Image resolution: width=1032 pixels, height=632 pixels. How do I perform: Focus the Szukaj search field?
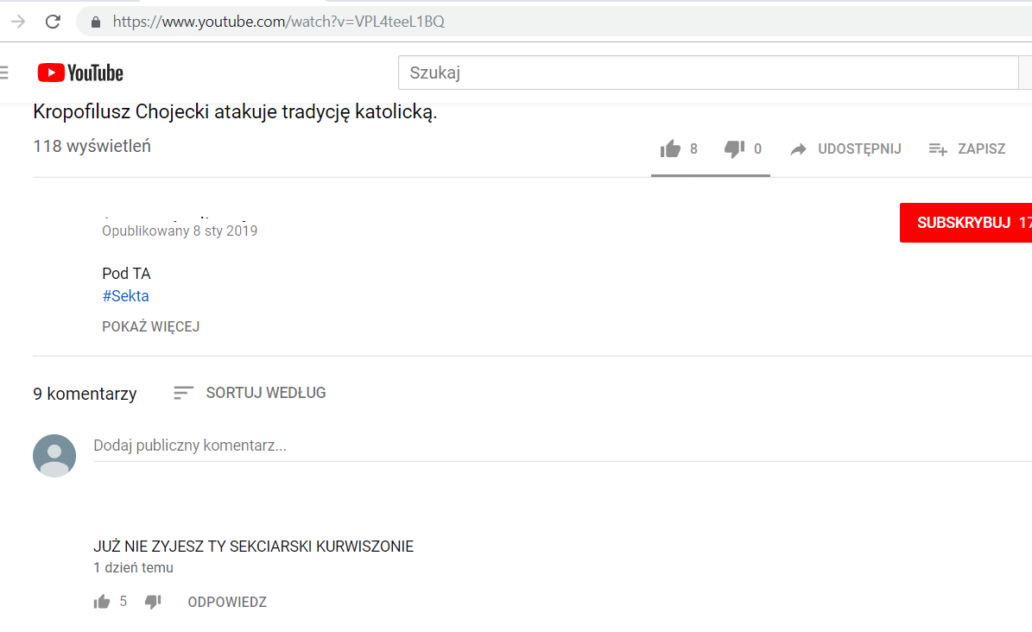coord(708,73)
